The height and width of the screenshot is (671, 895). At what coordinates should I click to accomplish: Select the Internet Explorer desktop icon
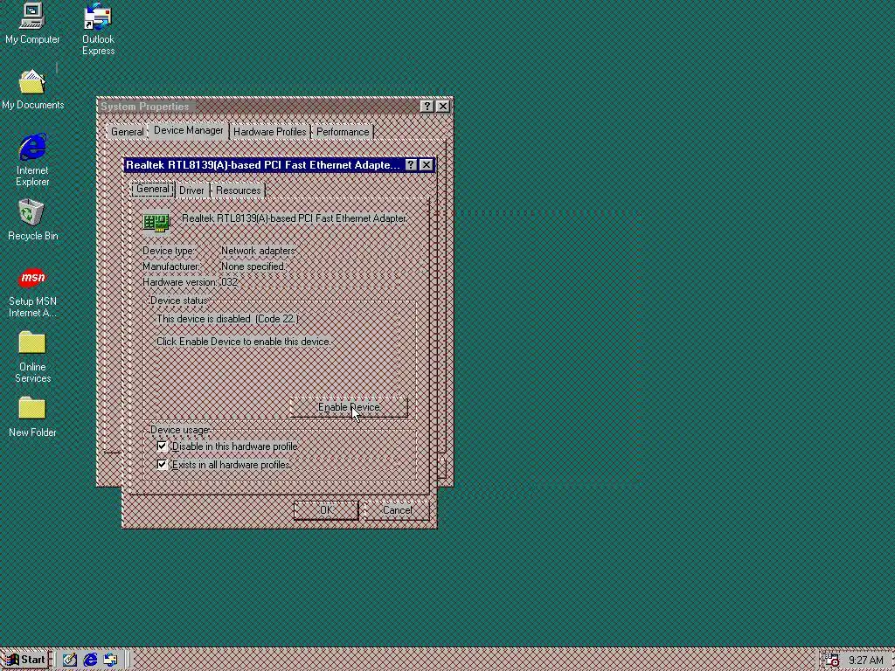click(x=32, y=160)
